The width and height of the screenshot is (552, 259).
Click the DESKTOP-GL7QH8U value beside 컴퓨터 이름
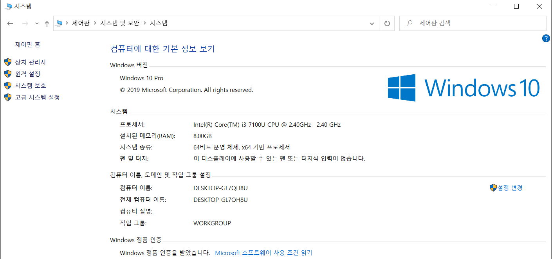(x=220, y=188)
